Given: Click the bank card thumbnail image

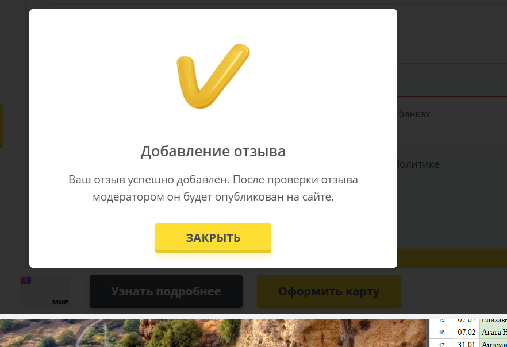Looking at the screenshot, I should tap(45, 291).
